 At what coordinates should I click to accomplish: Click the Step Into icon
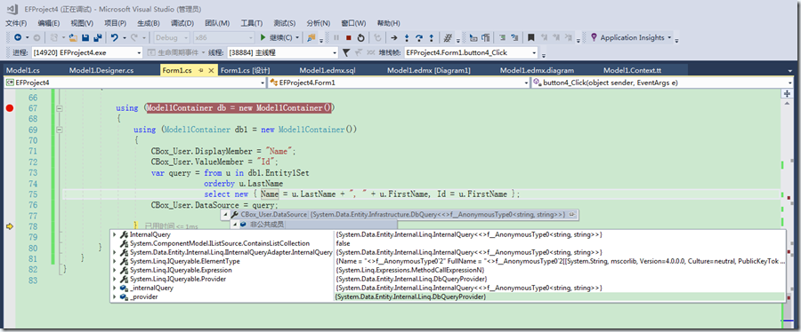407,37
